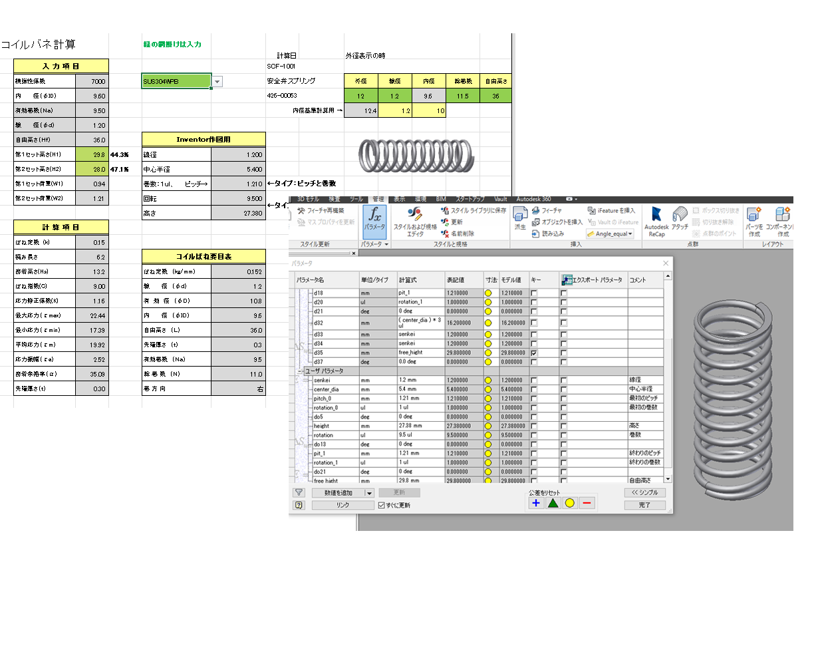The height and width of the screenshot is (660, 820).
Task: Click the リンク button
Action: tap(342, 505)
